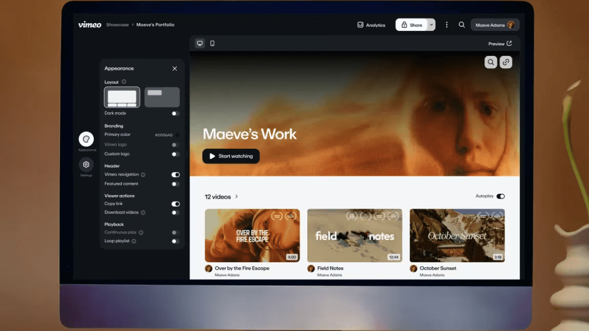The height and width of the screenshot is (331, 589).
Task: Click the Continuous play info icon
Action: coord(141,232)
